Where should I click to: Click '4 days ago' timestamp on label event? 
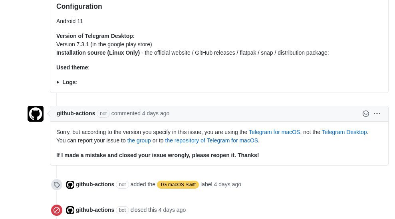tap(228, 185)
